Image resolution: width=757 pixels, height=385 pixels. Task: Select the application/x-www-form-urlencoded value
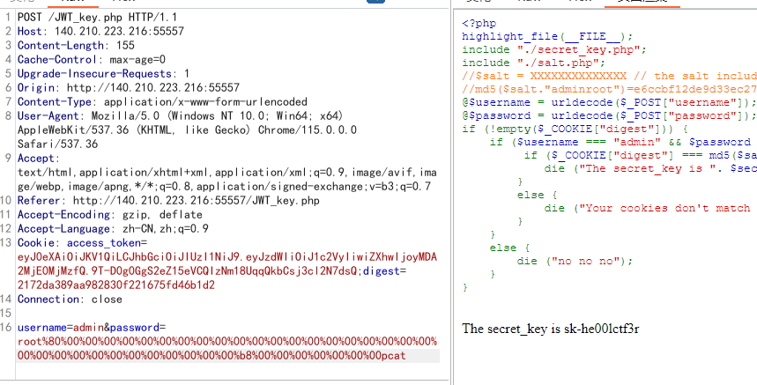(205, 102)
